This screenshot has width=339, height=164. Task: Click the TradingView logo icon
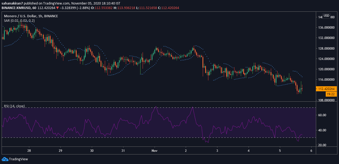coord(5,159)
